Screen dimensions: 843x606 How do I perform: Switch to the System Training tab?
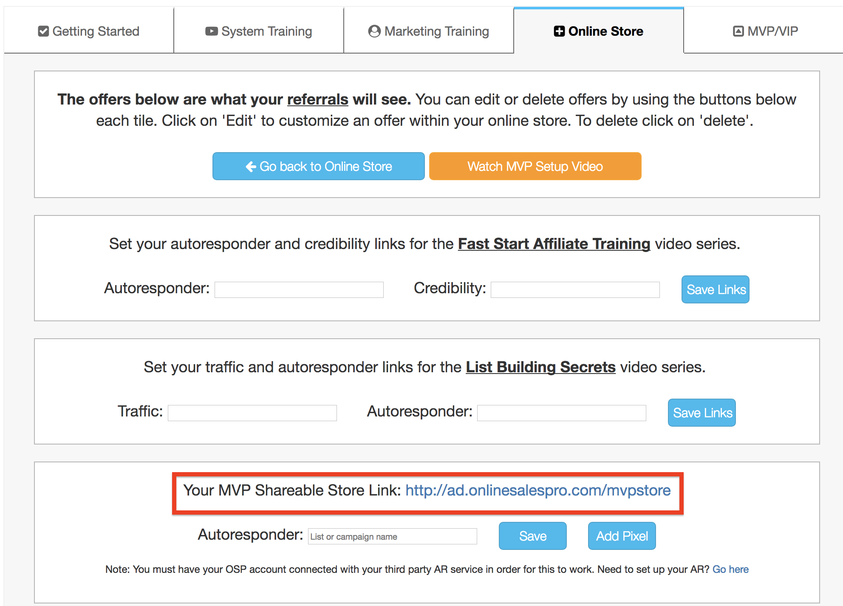259,30
